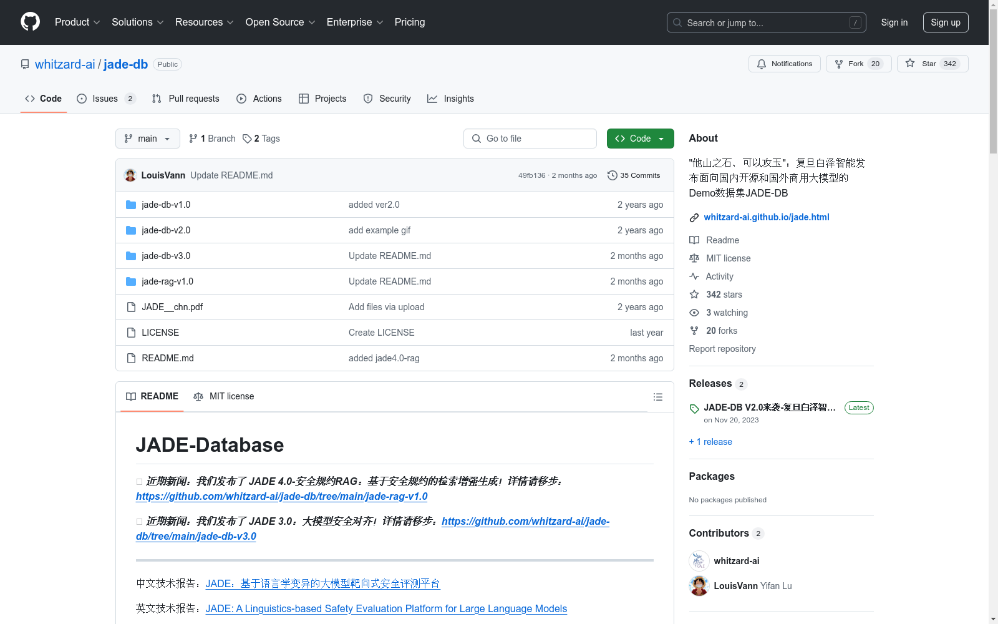
Task: Click the jade-db-v1.0 folder icon
Action: 131,205
